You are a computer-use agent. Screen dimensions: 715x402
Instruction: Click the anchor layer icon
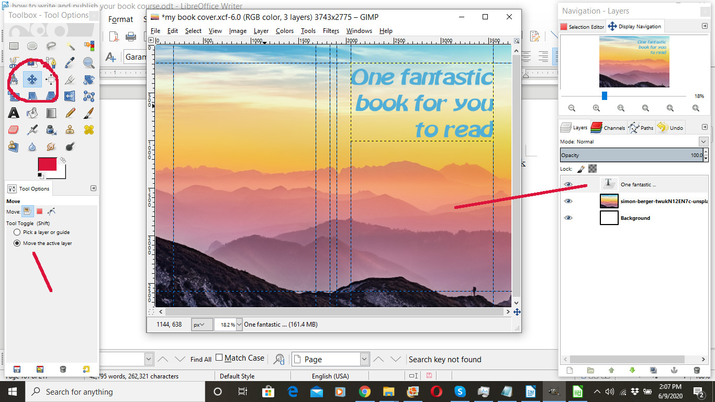click(x=675, y=370)
